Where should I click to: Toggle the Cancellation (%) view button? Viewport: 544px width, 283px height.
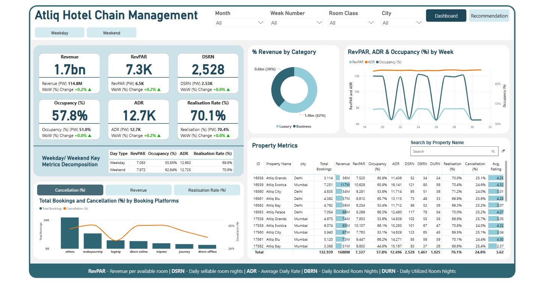(70, 190)
